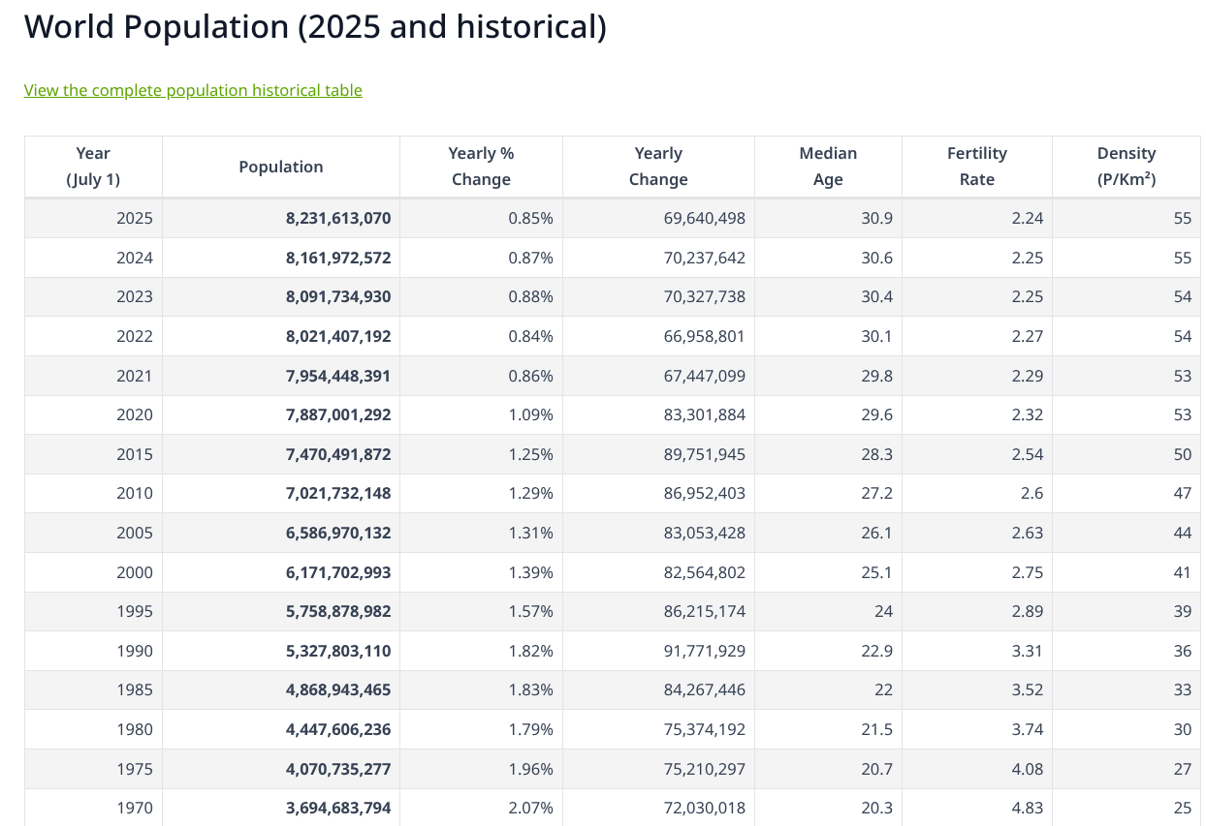Select the 2025 year cell
Viewport: 1206px width, 826px height.
click(x=93, y=218)
